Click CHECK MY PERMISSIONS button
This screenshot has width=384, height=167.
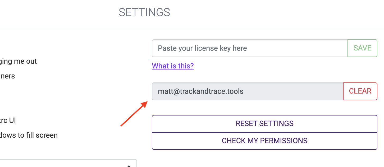[x=264, y=141]
